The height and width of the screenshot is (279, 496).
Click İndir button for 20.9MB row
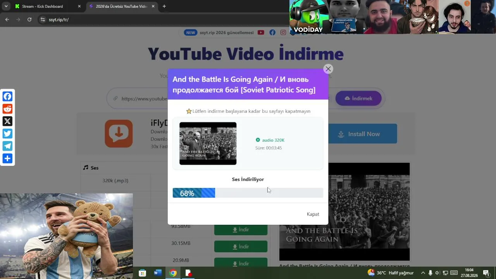pos(241,263)
